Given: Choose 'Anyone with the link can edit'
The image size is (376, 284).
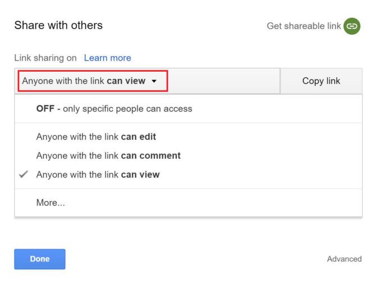Looking at the screenshot, I should [x=96, y=137].
